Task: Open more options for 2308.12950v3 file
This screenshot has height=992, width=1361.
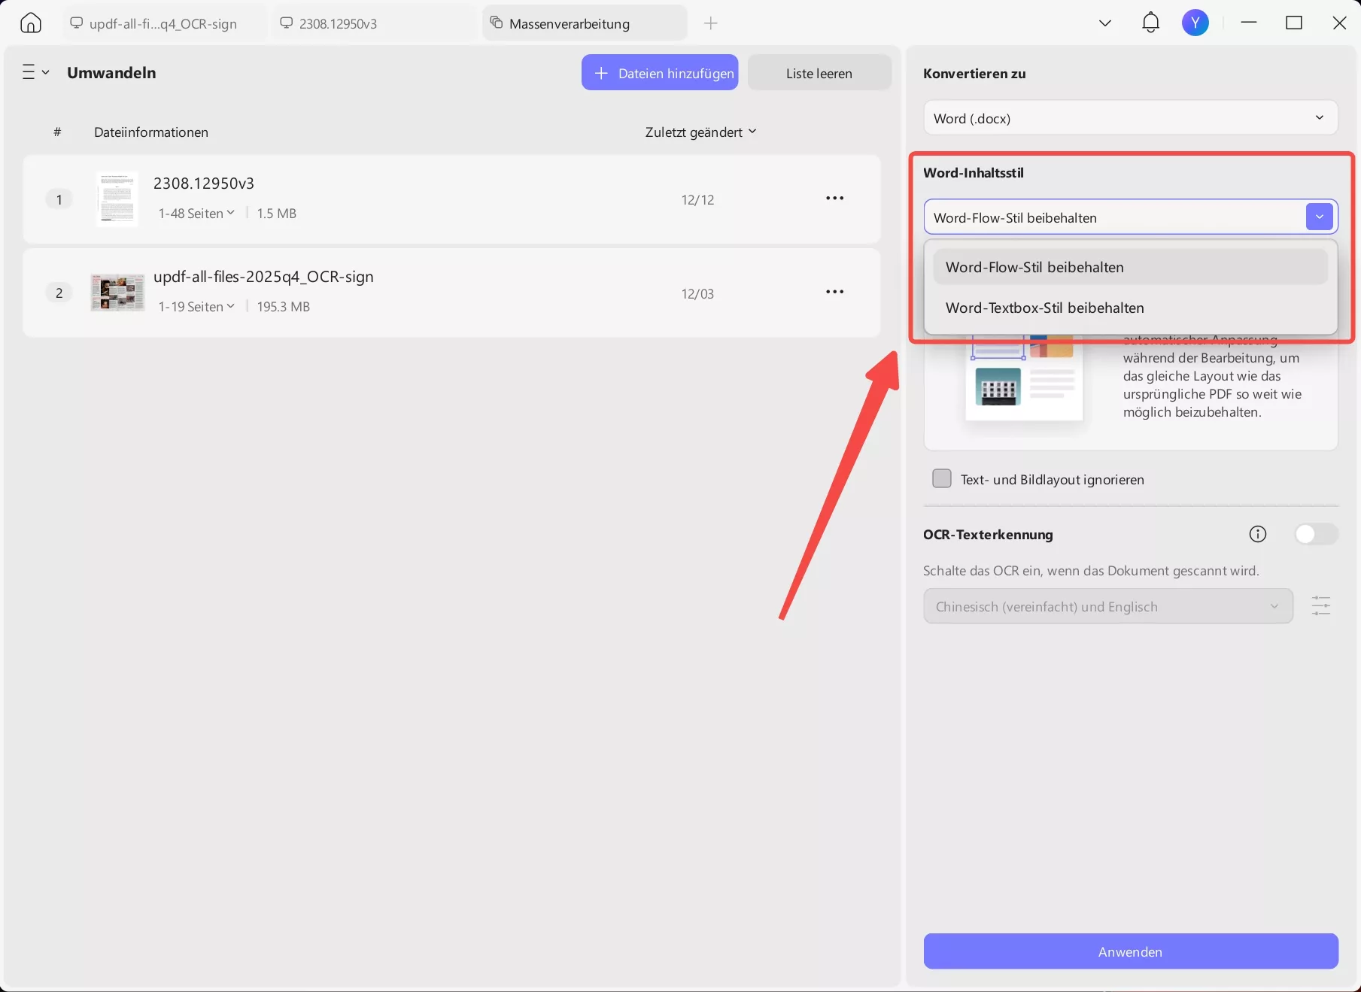Action: pyautogui.click(x=834, y=199)
